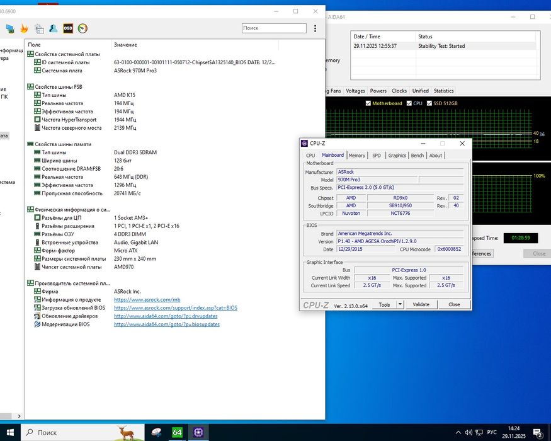Open the Powers tab in stability test

(378, 91)
